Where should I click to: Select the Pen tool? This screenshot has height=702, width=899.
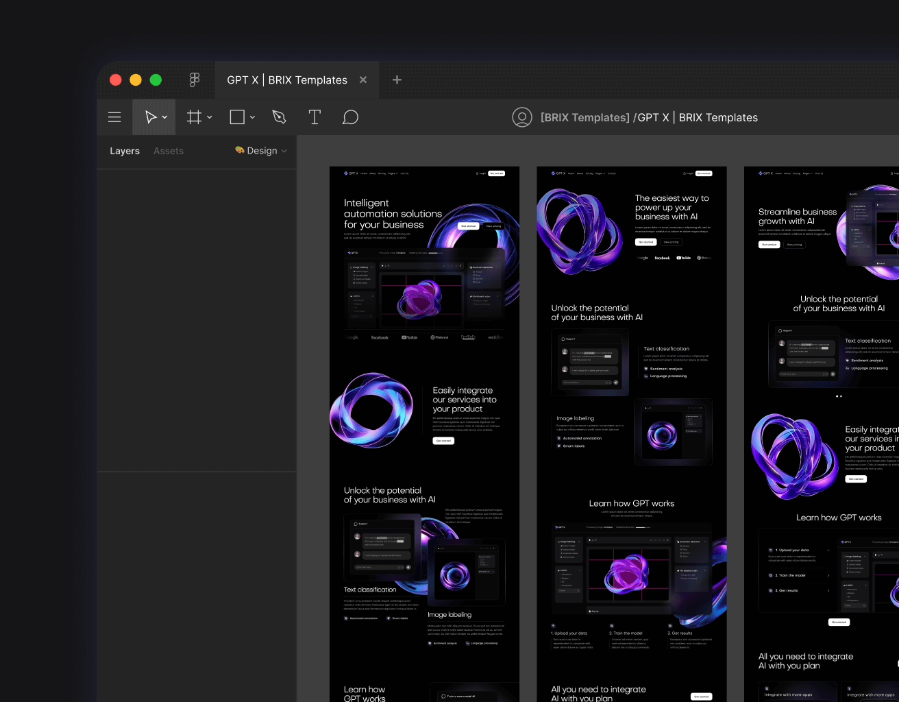click(x=279, y=117)
